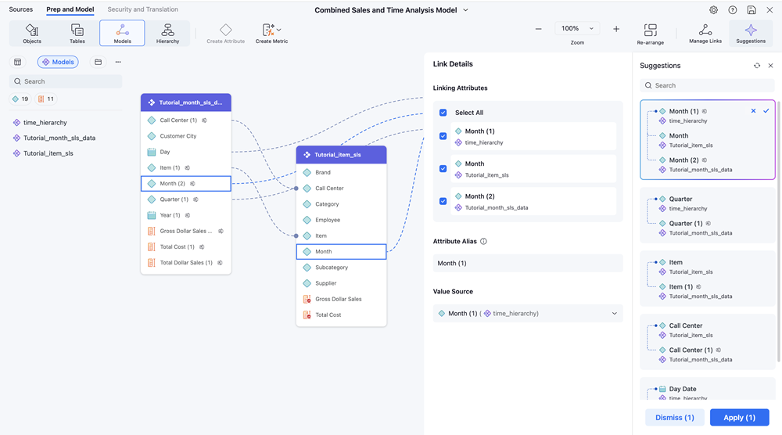Open the Create Metric dropdown arrow
Viewport: 782px width, 435px height.
click(x=279, y=30)
